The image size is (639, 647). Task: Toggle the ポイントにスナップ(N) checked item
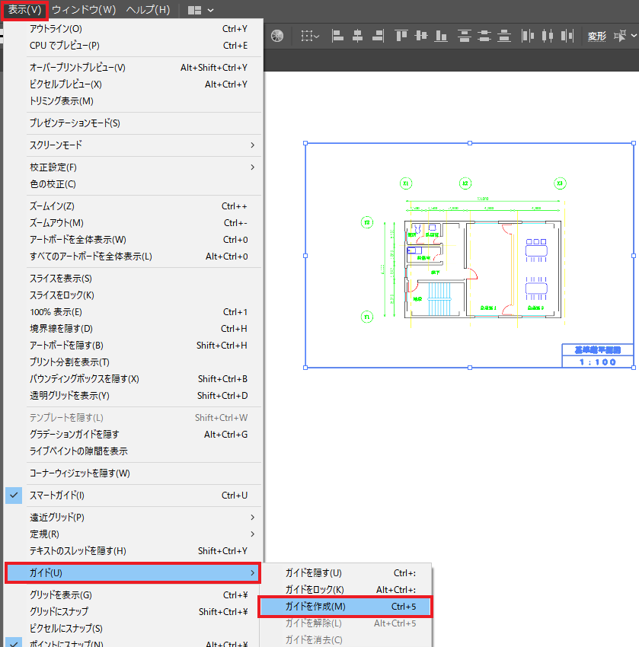133,642
